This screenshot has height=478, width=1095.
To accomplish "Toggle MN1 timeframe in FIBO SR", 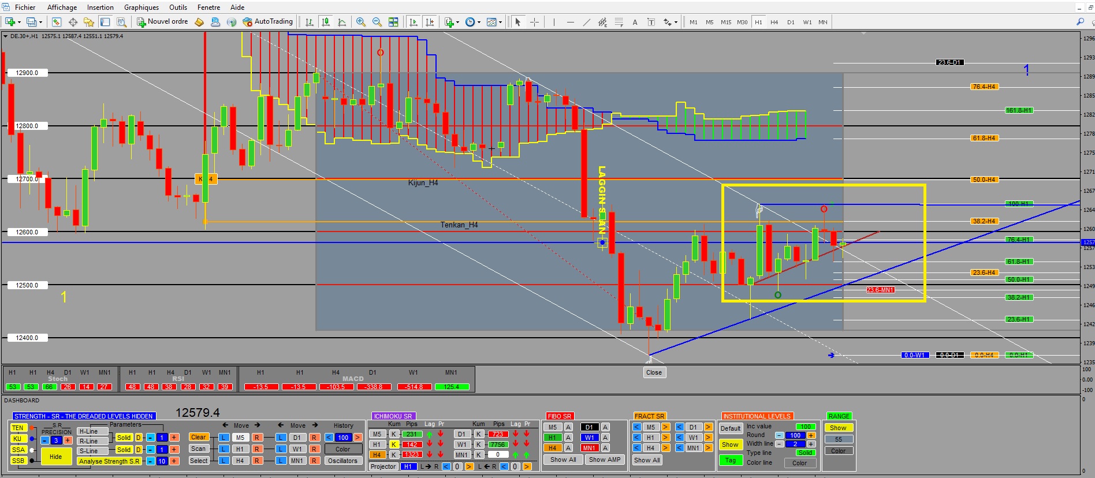I will (589, 448).
